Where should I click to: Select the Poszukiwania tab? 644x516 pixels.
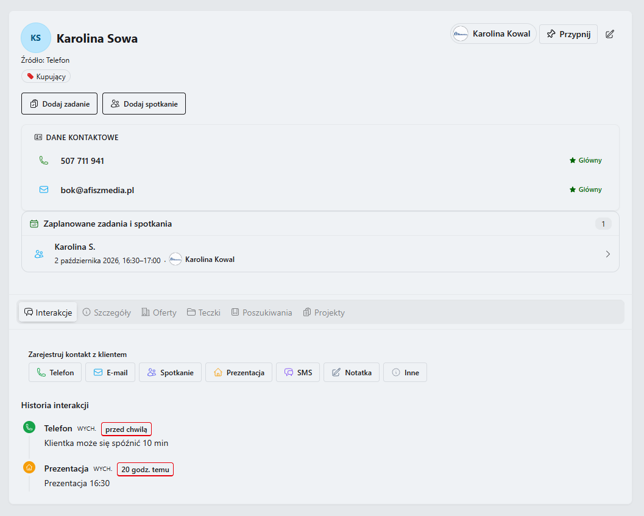click(x=261, y=313)
